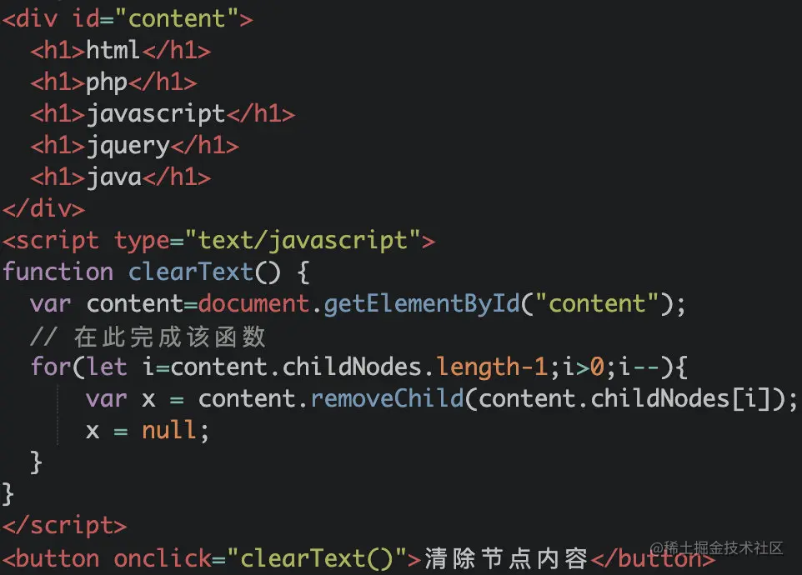Click the text/javascript type attribute value
The image size is (802, 575).
[303, 240]
